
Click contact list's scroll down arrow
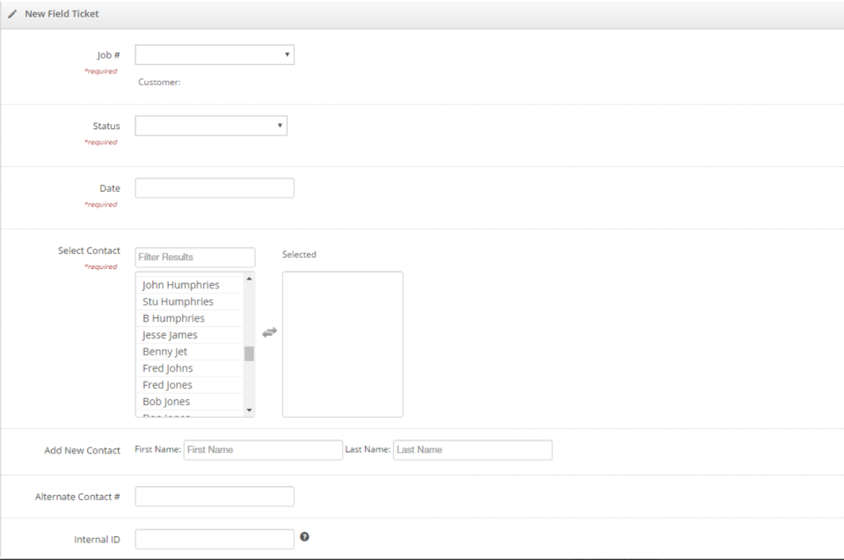click(x=249, y=411)
